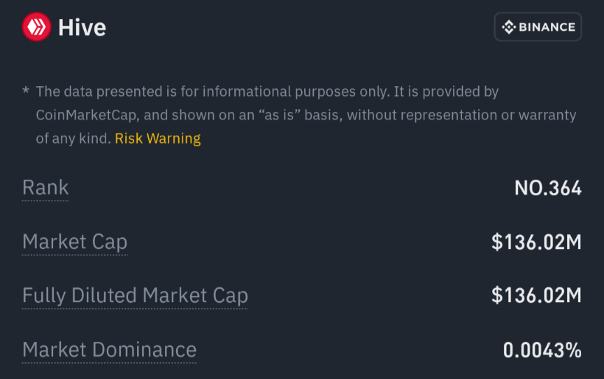Select the Hive coin name heading
This screenshot has width=604, height=379.
82,28
